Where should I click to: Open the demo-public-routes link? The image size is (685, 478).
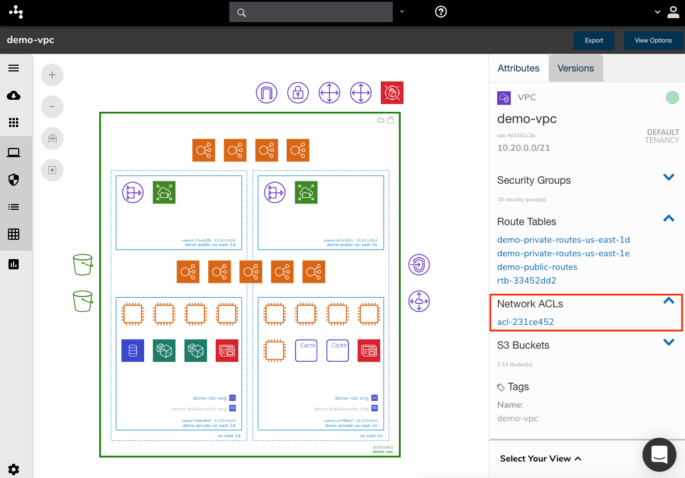click(x=537, y=267)
